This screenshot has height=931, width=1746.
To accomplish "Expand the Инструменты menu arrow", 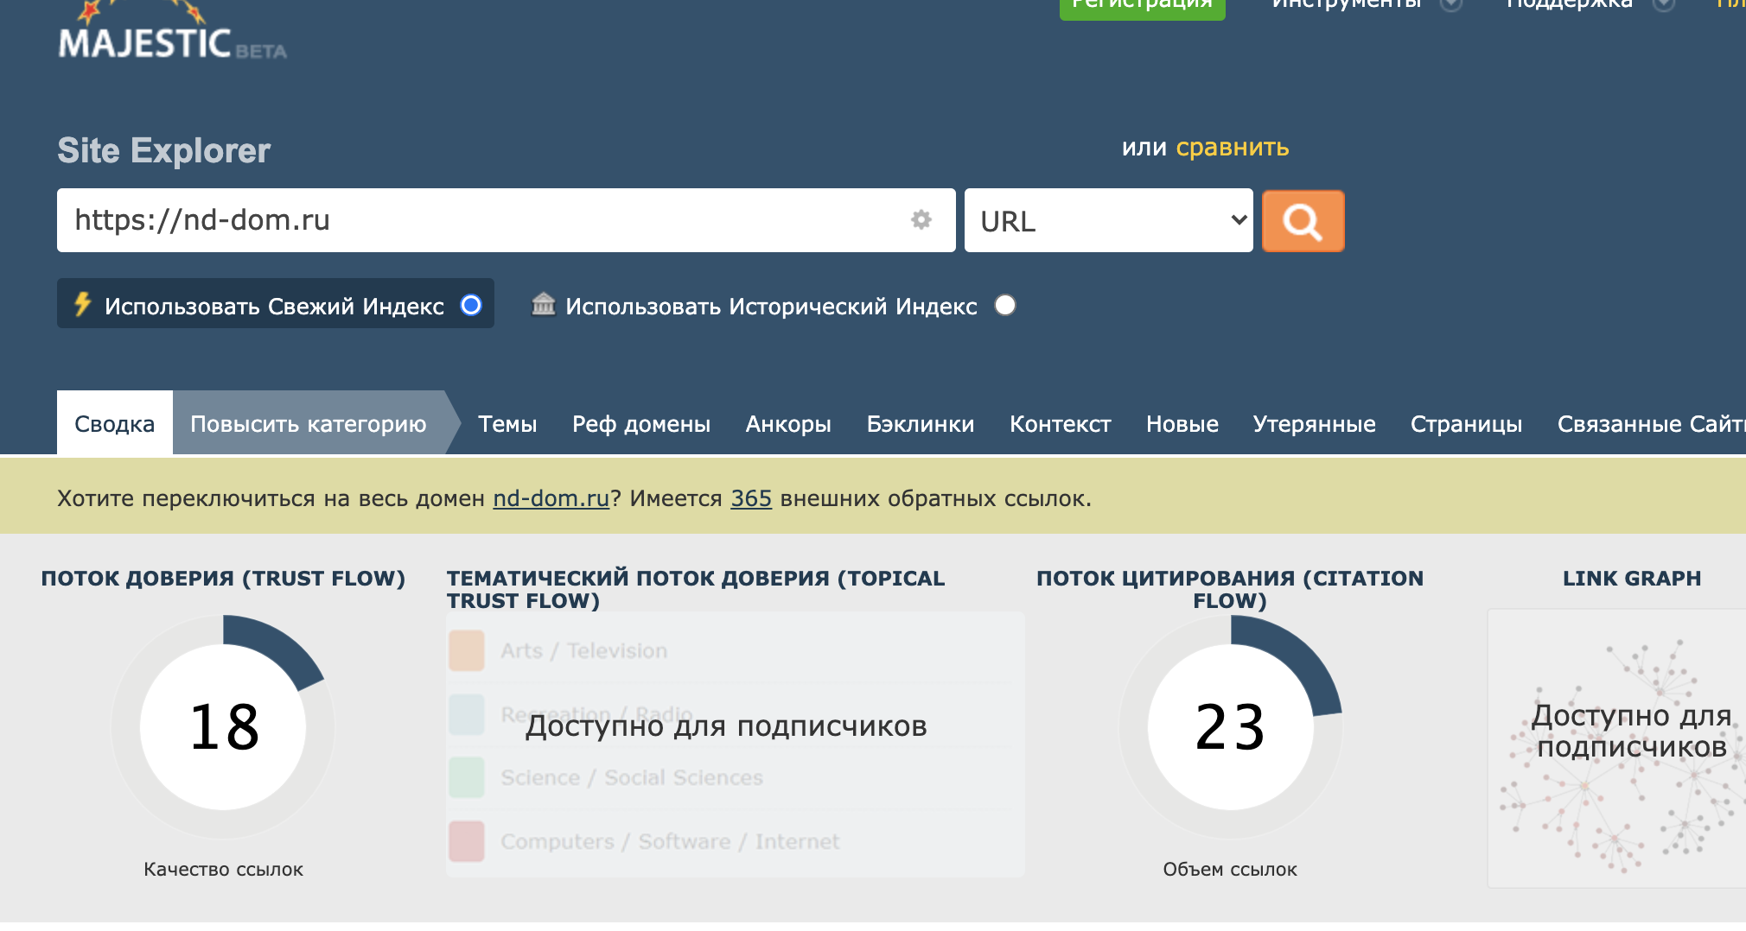I will 1451,4.
